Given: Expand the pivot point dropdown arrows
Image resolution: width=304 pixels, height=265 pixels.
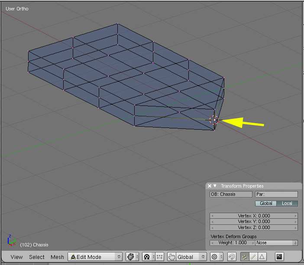Looking at the screenshot, I should pos(153,257).
